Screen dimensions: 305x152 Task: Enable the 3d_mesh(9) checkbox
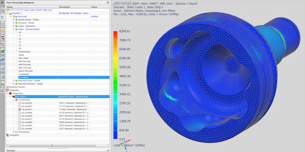click(19, 116)
